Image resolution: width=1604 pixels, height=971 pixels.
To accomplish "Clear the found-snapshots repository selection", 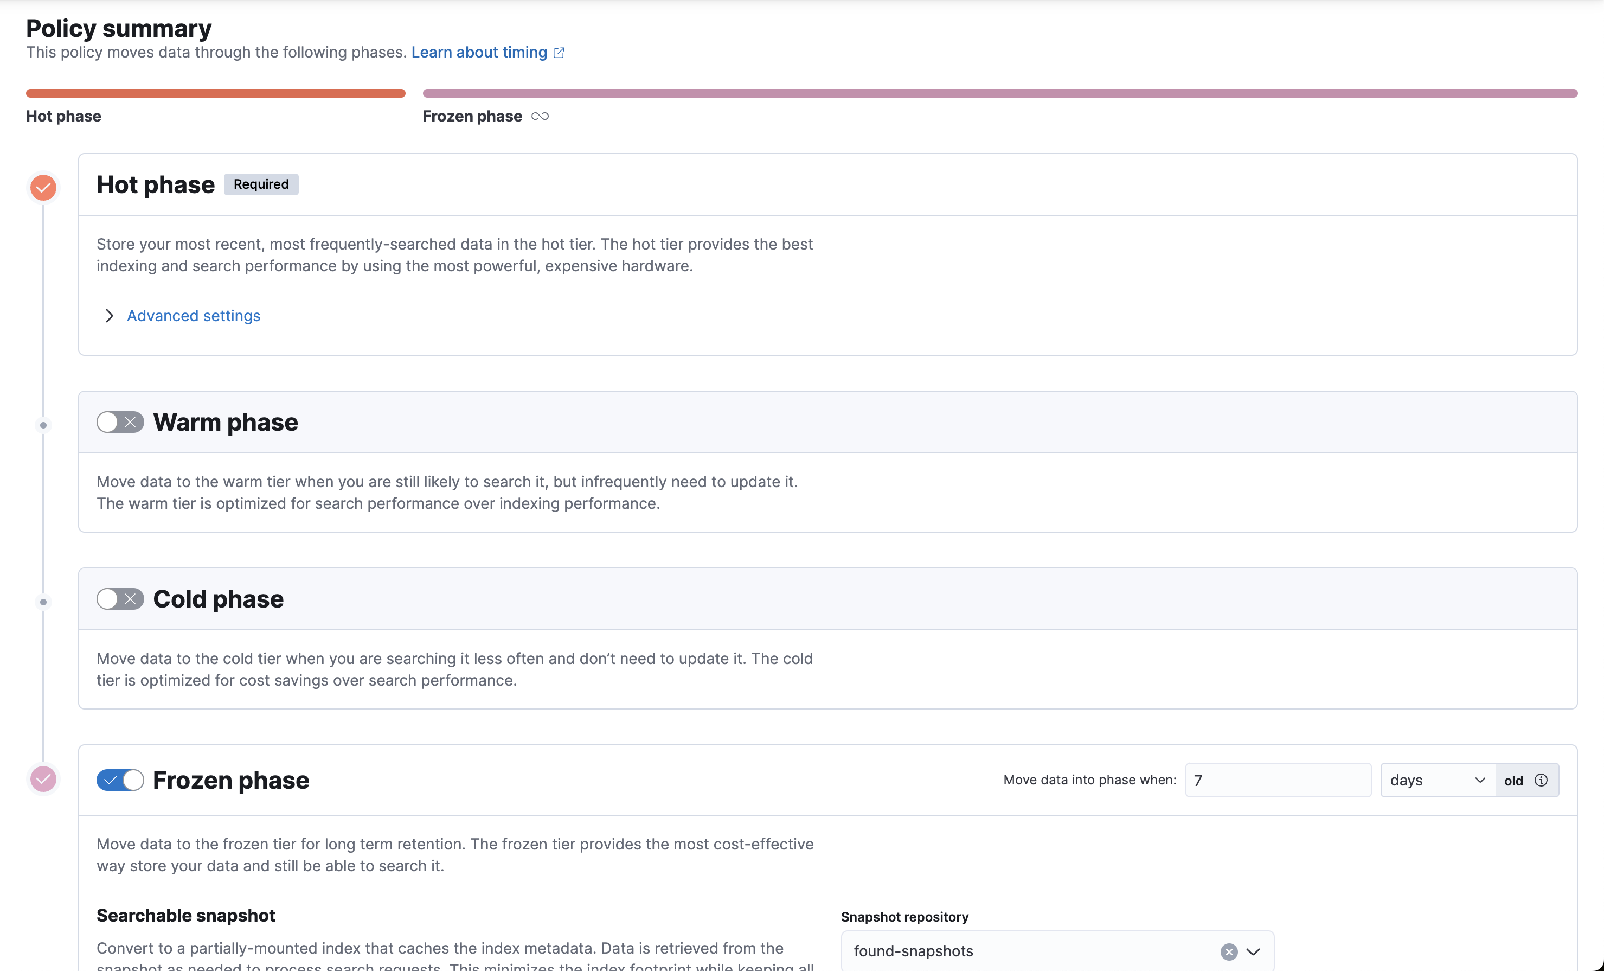I will coord(1228,951).
